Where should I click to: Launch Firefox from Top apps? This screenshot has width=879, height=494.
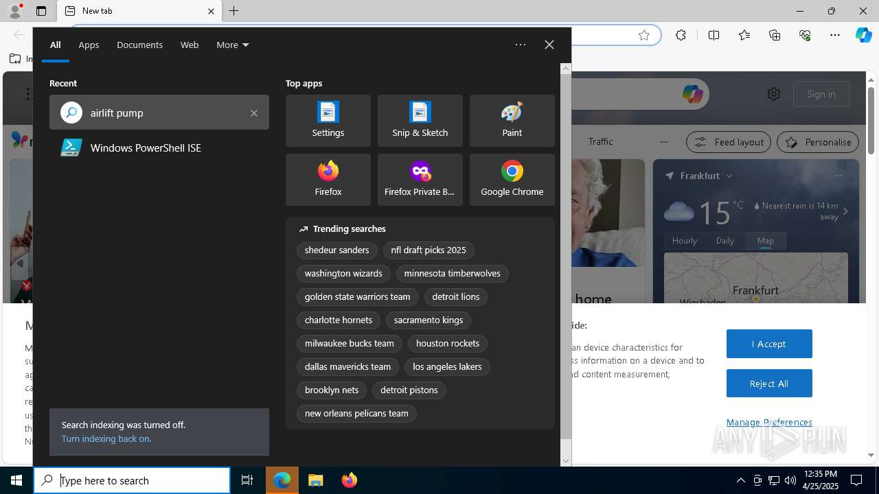click(x=328, y=180)
